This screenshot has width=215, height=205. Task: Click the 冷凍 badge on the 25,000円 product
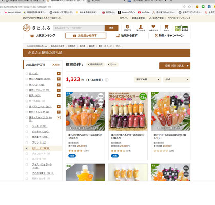coord(72,156)
